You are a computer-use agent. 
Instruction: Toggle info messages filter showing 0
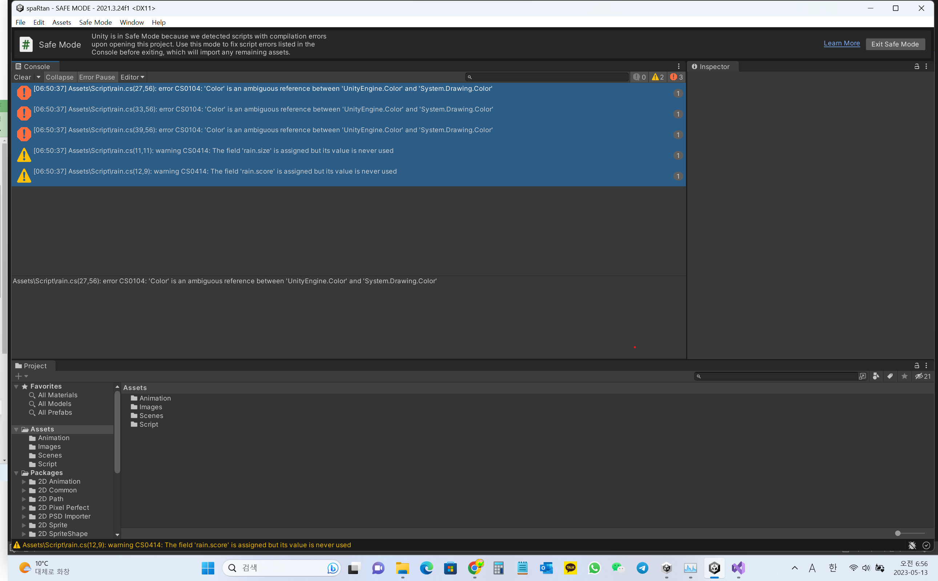tap(640, 77)
